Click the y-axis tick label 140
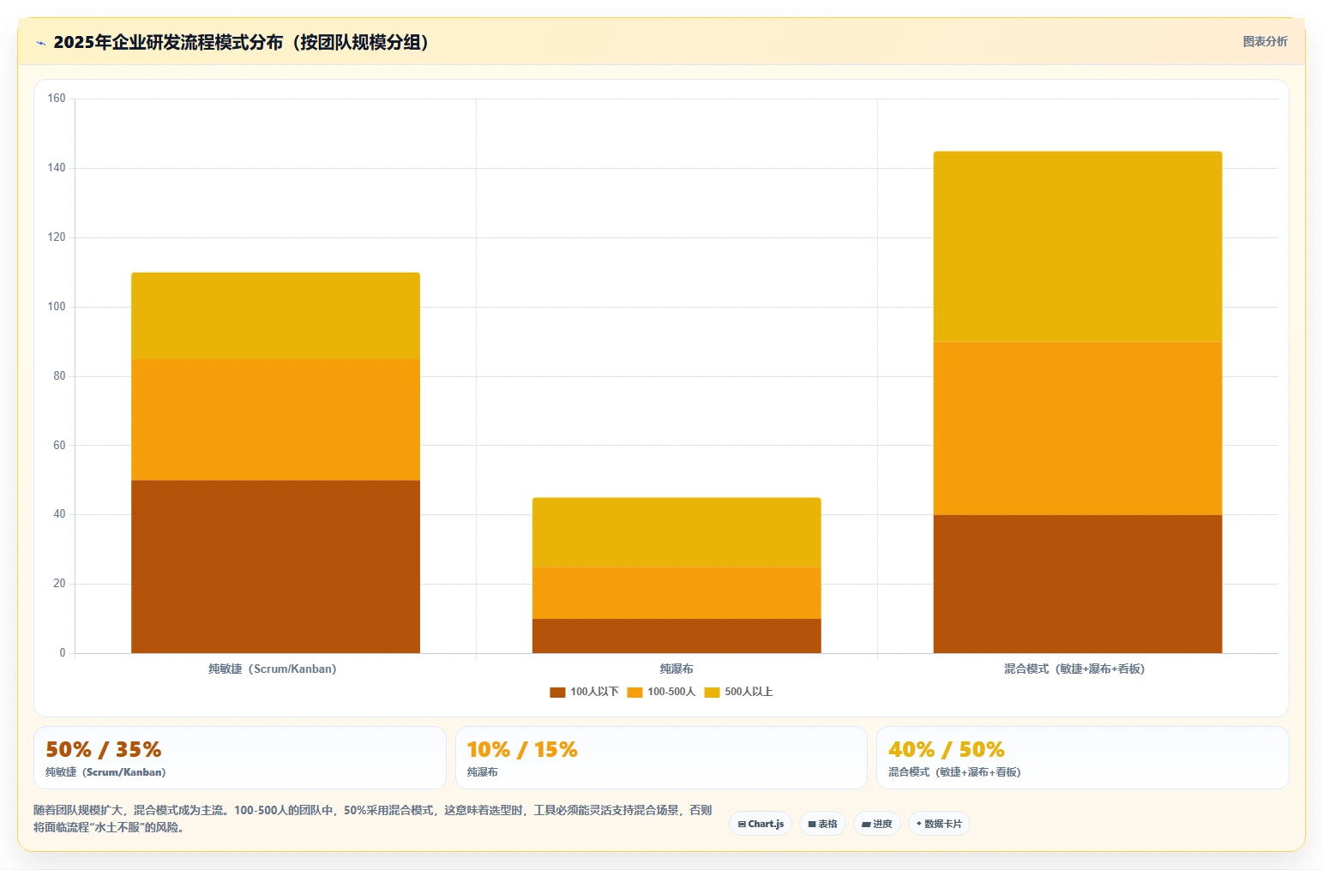This screenshot has width=1323, height=870. [x=57, y=168]
